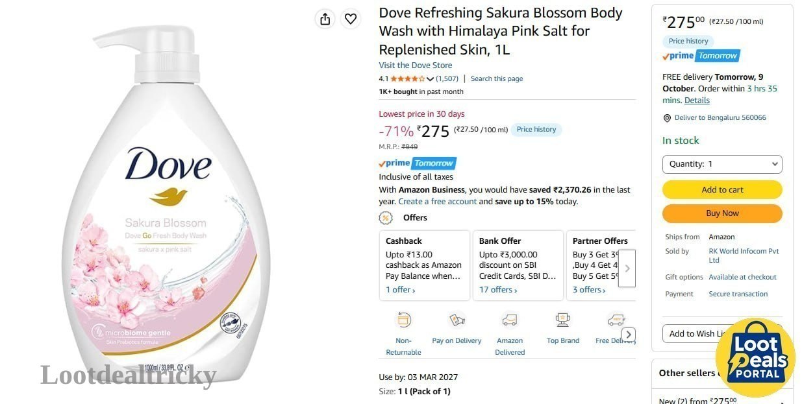The height and width of the screenshot is (404, 802).
Task: Click the Non-Returnable policy icon
Action: 404,320
